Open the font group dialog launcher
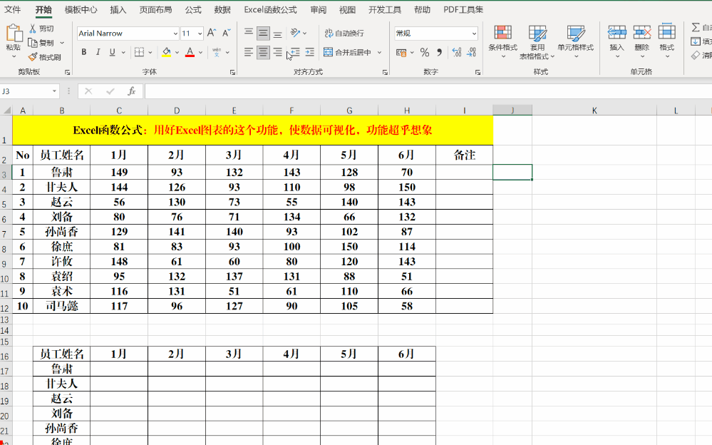The image size is (712, 445). click(232, 72)
